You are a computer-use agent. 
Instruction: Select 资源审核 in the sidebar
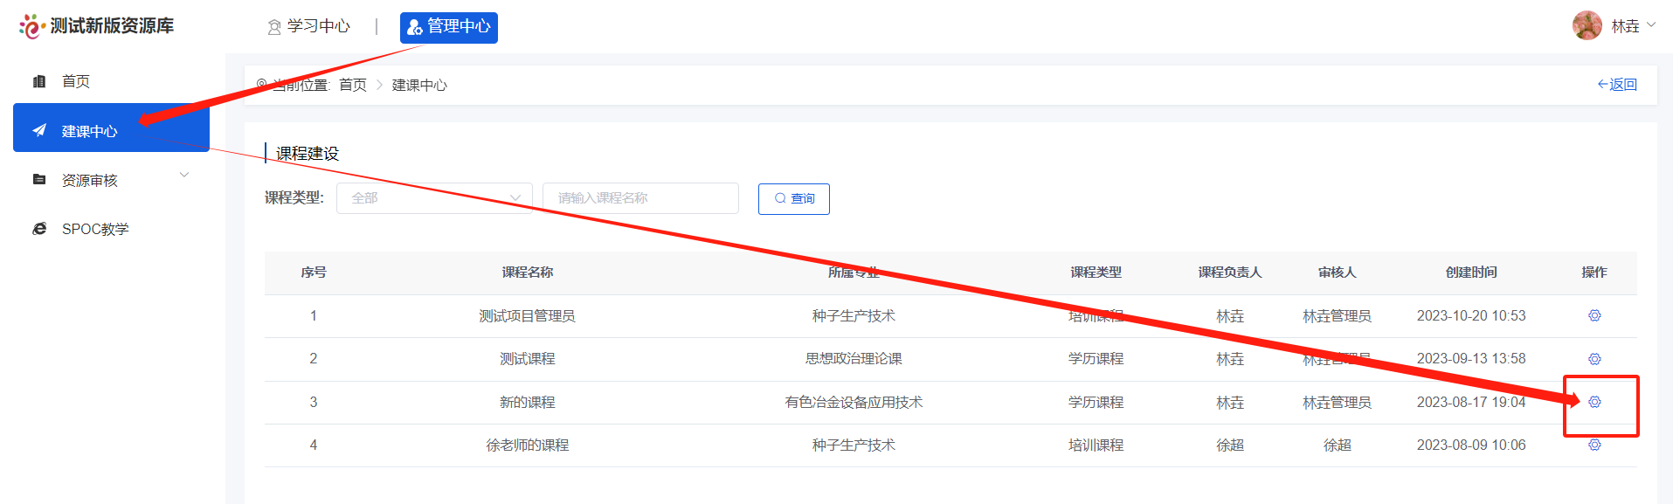click(x=111, y=180)
